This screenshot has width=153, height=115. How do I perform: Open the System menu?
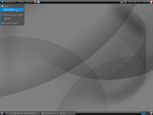point(29,2)
